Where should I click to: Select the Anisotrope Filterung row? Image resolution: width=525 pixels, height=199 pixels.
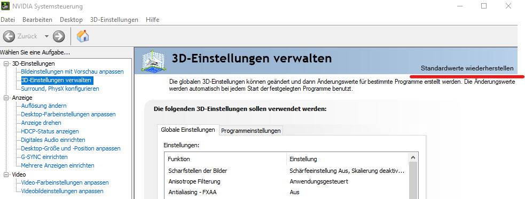pos(286,181)
